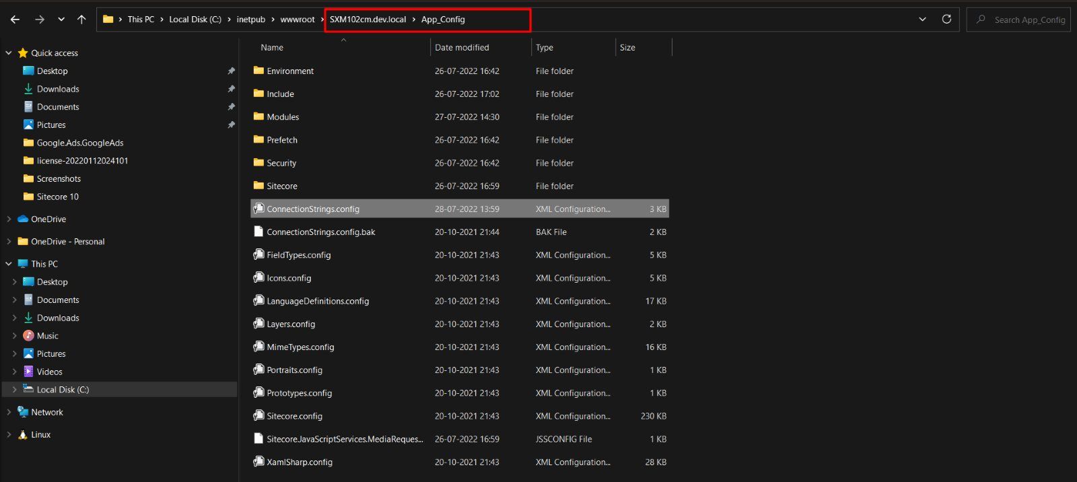Viewport: 1077px width, 482px height.
Task: Collapse the Quick access tree node
Action: pos(9,53)
